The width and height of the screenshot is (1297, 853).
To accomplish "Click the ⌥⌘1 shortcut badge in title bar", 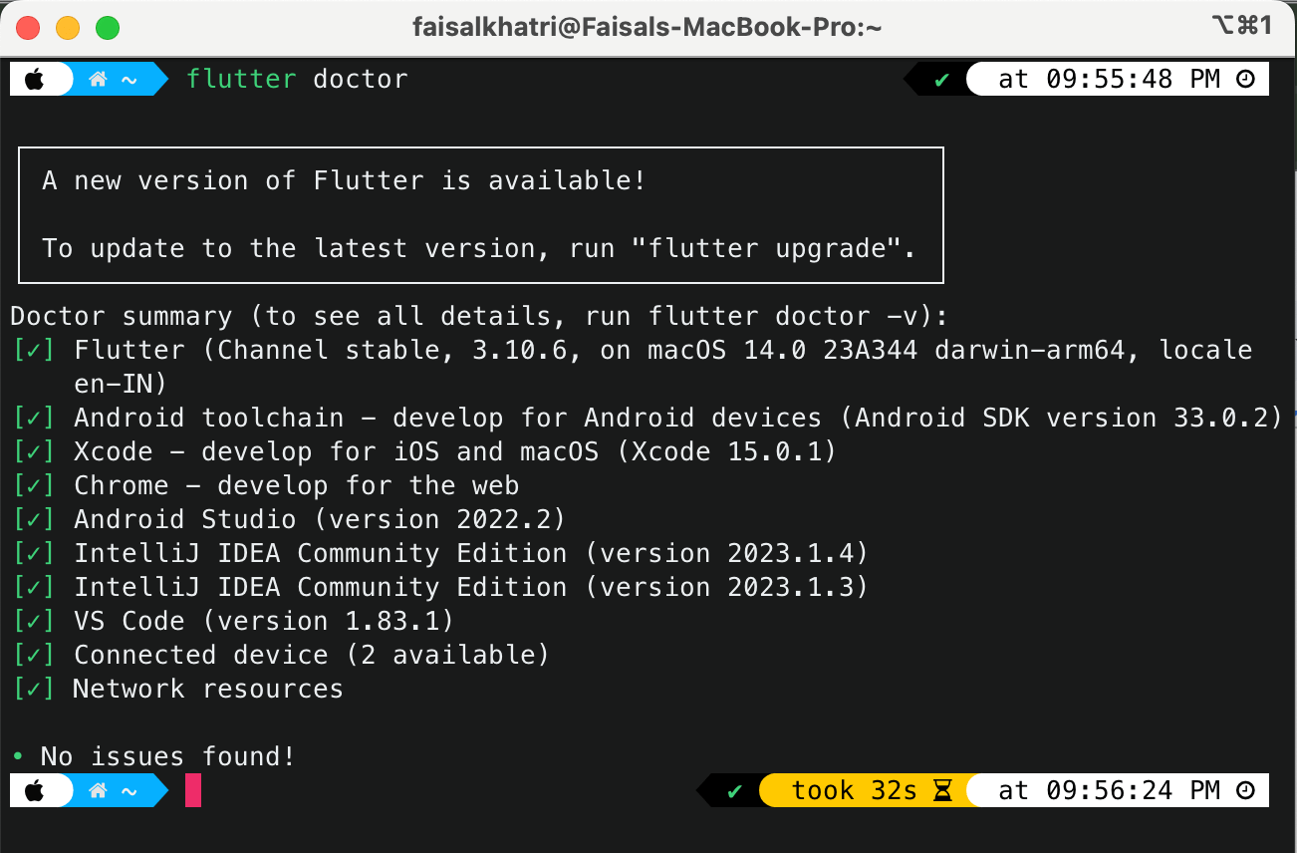I will (x=1239, y=27).
